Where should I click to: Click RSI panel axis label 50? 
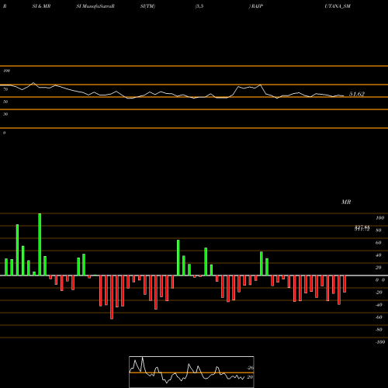pos(5,102)
